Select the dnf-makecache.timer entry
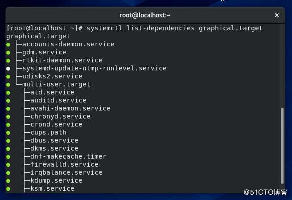Screen dimensions: 292x200 coord(68,156)
